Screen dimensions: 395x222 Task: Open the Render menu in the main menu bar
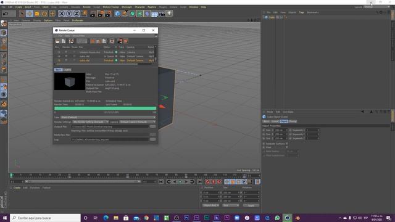point(86,7)
